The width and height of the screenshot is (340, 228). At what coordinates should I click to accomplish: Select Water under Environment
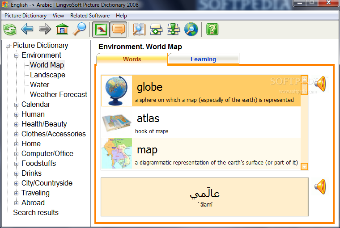(x=39, y=84)
